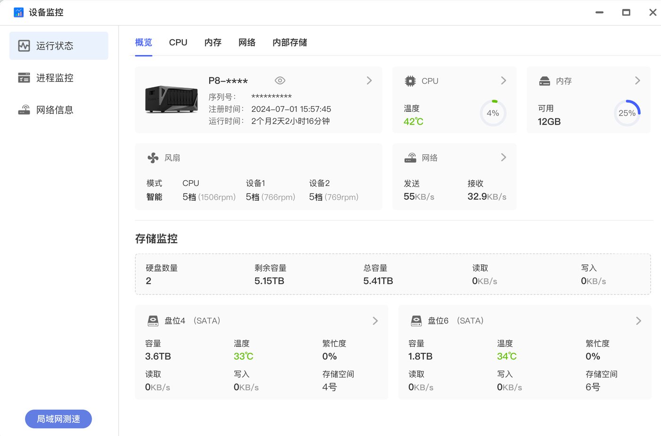
Task: Select 运行状态 in the sidebar
Action: click(x=59, y=46)
